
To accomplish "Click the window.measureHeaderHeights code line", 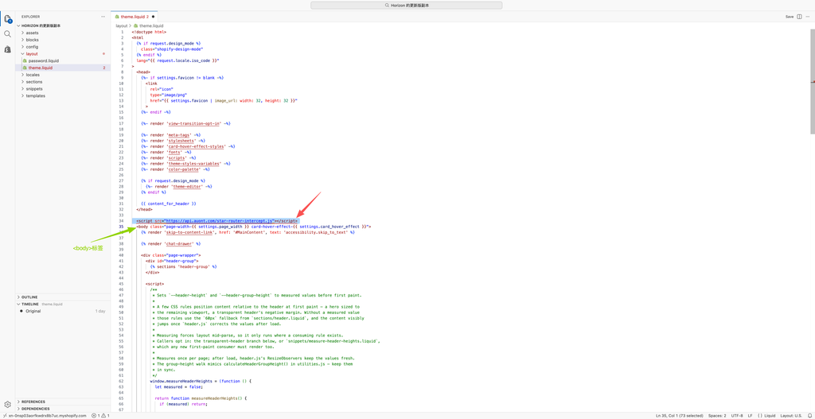I will 201,381.
